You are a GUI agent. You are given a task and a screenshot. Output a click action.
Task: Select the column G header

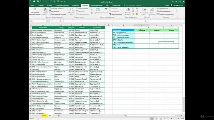(x=123, y=25)
